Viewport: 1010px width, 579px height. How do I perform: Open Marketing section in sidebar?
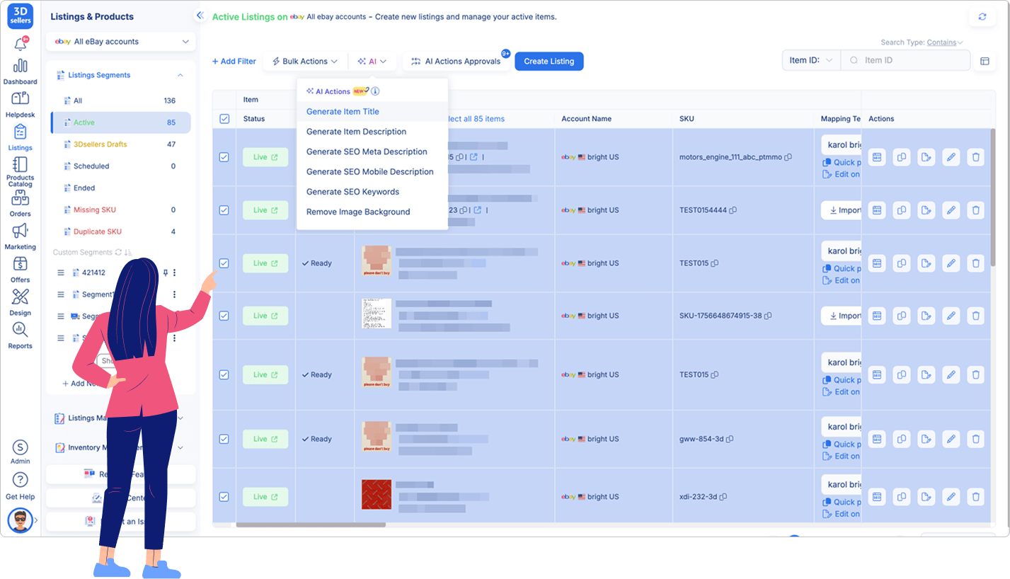21,236
